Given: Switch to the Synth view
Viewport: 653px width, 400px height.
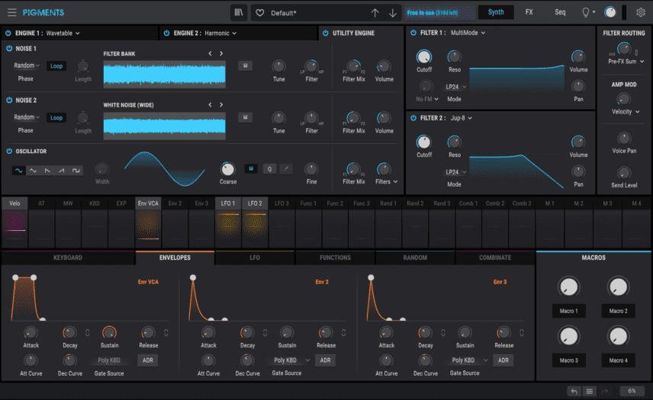Looking at the screenshot, I should [x=496, y=12].
